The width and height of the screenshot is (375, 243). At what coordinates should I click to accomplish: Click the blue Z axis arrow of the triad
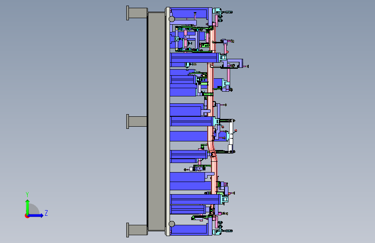click(36, 215)
